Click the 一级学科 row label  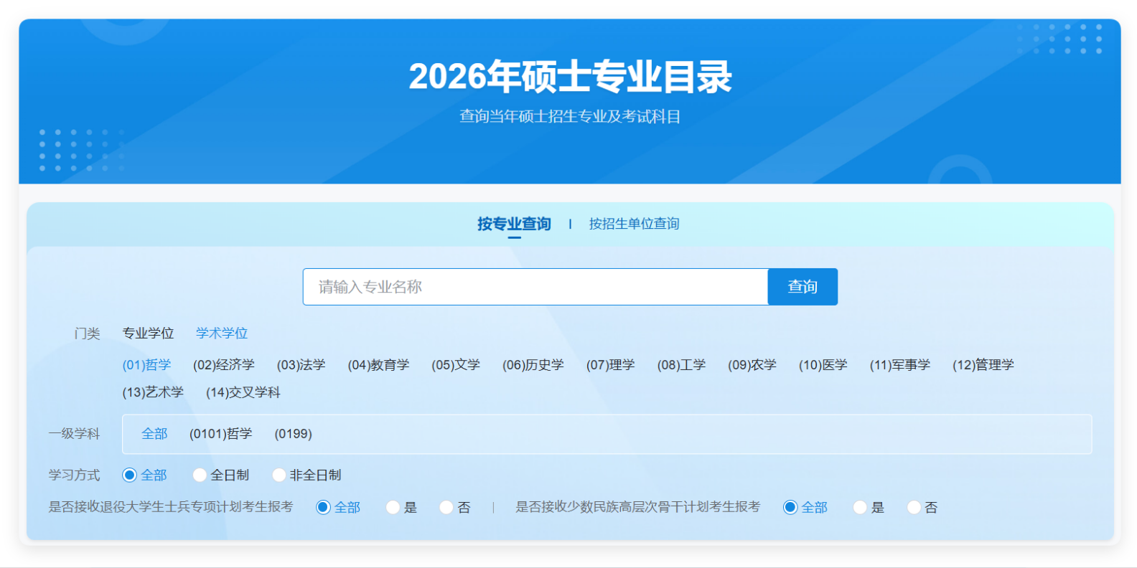75,434
